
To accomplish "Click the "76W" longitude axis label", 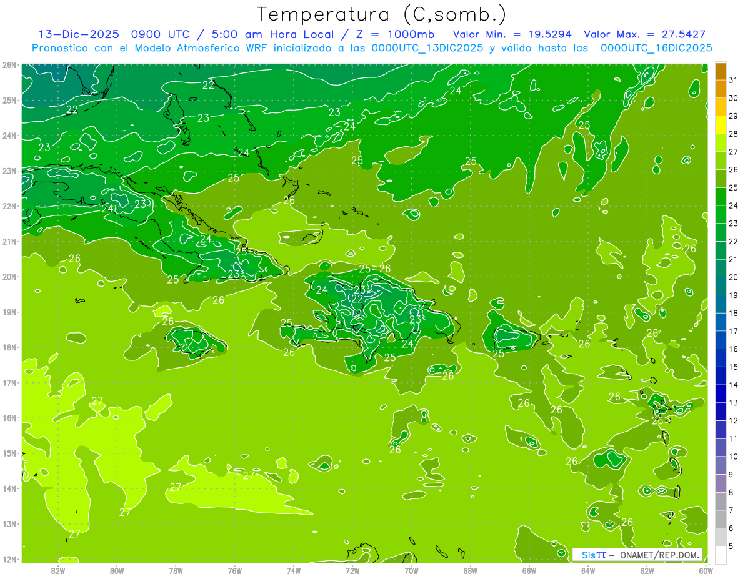I will click(x=234, y=570).
